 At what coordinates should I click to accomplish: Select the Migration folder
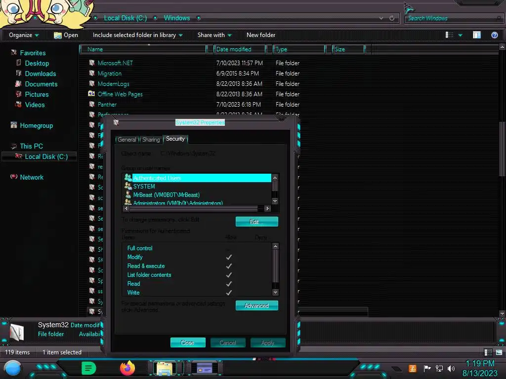[x=110, y=73]
